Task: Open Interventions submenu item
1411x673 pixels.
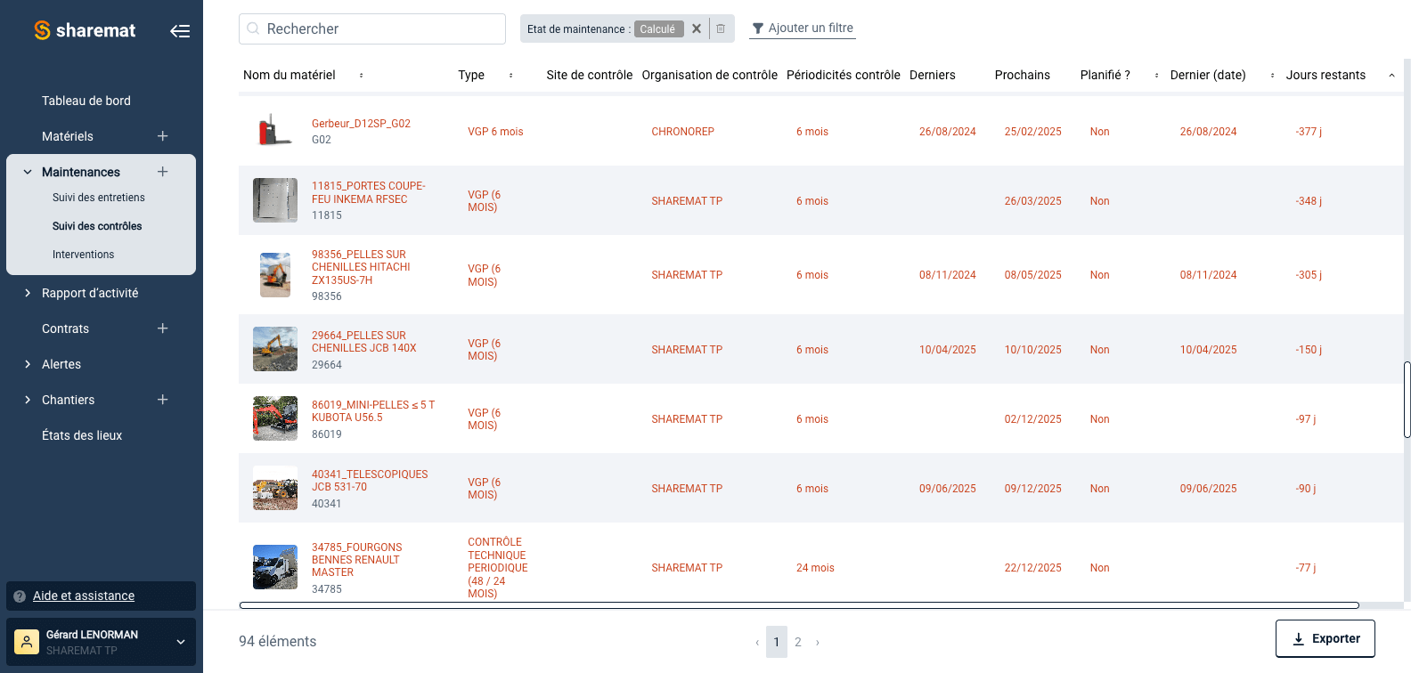Action: tap(84, 255)
